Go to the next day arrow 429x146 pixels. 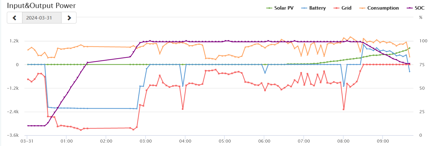[x=69, y=18]
